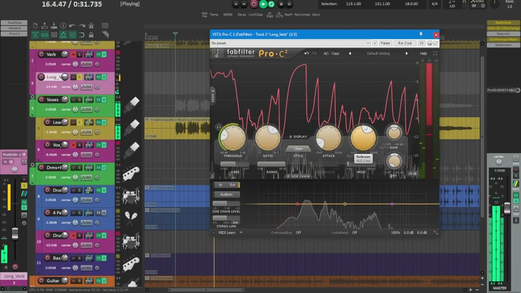Select In side chain source
Screen dimensions: 521x293
tap(221, 185)
